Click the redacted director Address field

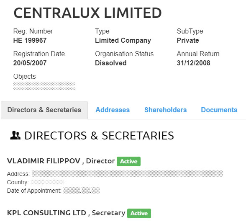(x=127, y=173)
